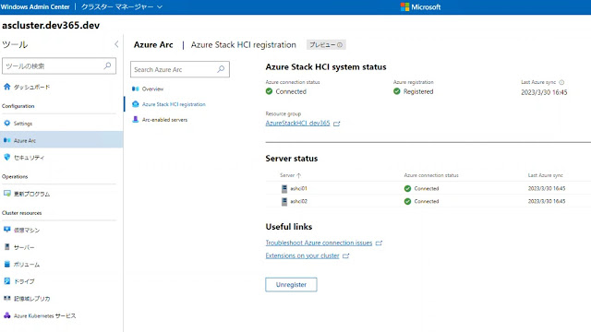
Task: Click the Connected status for ashci02
Action: tap(427, 201)
